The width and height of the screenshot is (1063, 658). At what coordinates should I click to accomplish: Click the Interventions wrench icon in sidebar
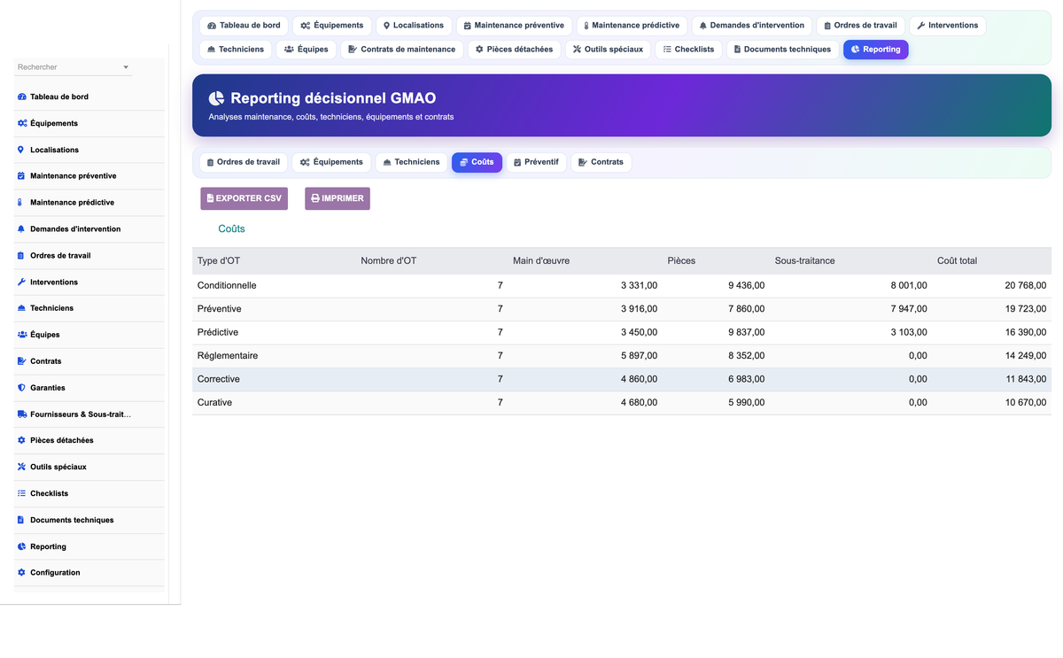tap(21, 283)
